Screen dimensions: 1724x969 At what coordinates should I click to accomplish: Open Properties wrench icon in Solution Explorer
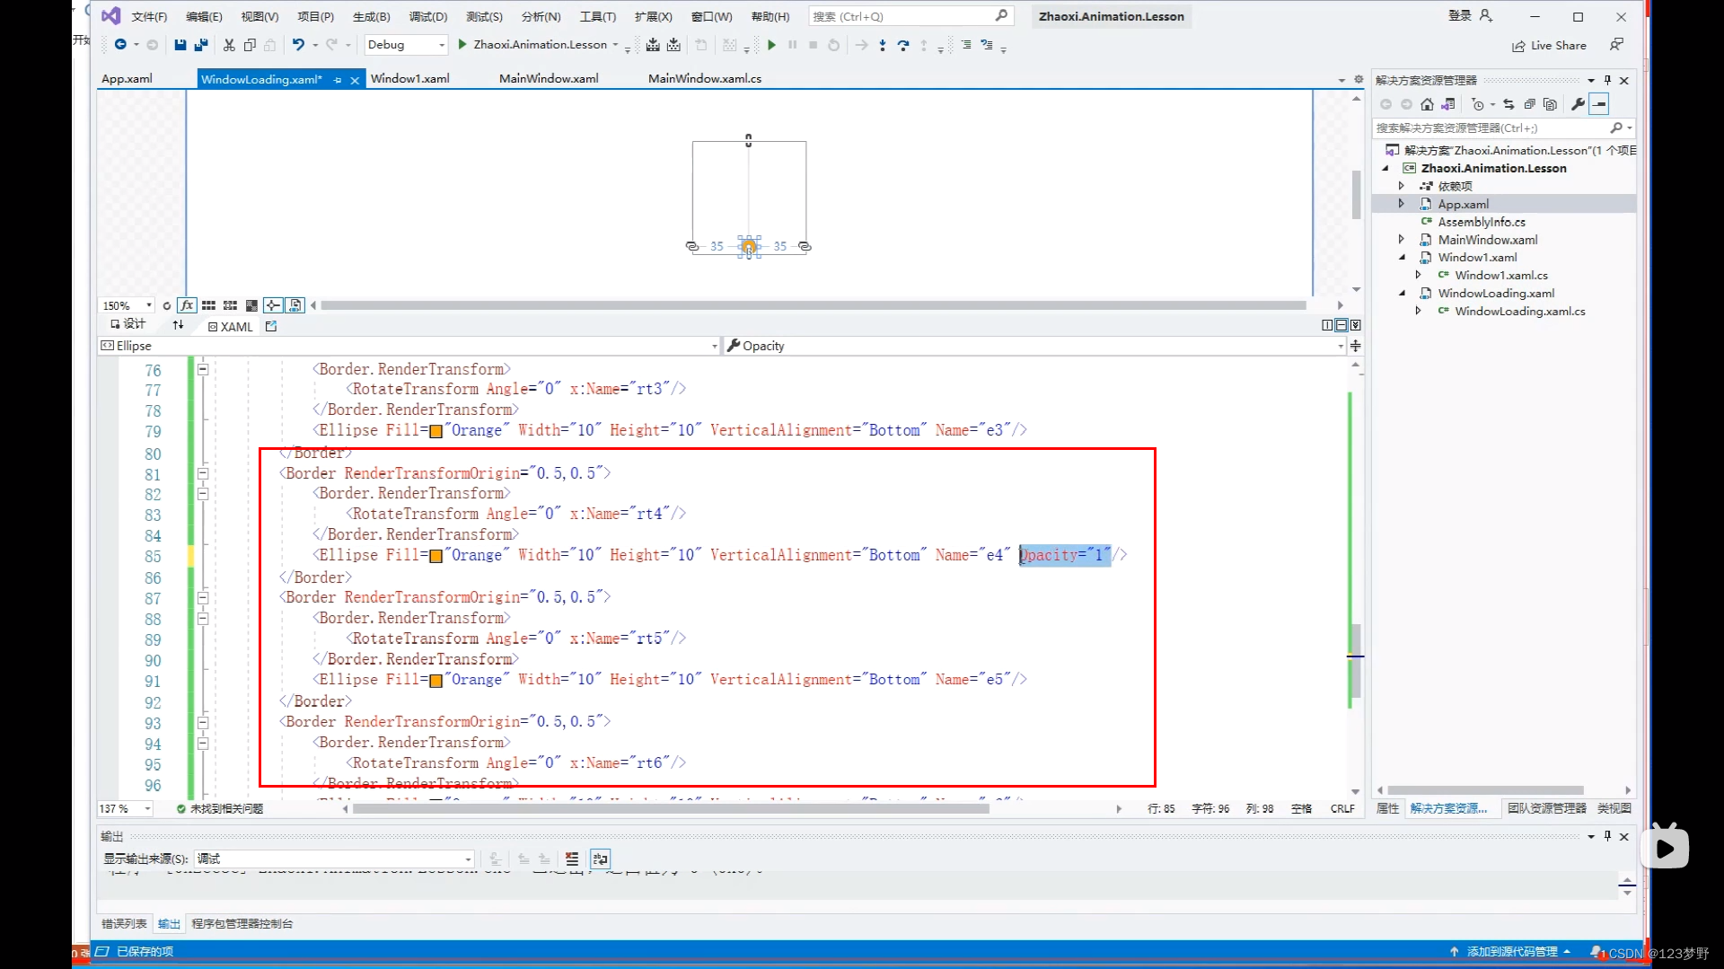[x=1578, y=104]
